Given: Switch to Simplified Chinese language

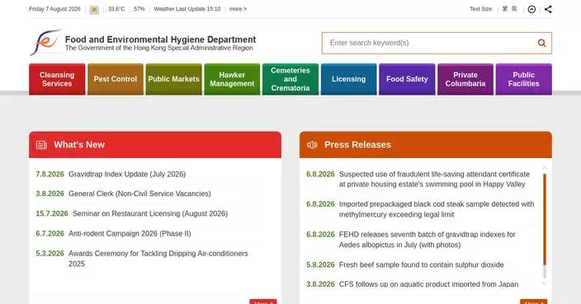Looking at the screenshot, I should [514, 9].
